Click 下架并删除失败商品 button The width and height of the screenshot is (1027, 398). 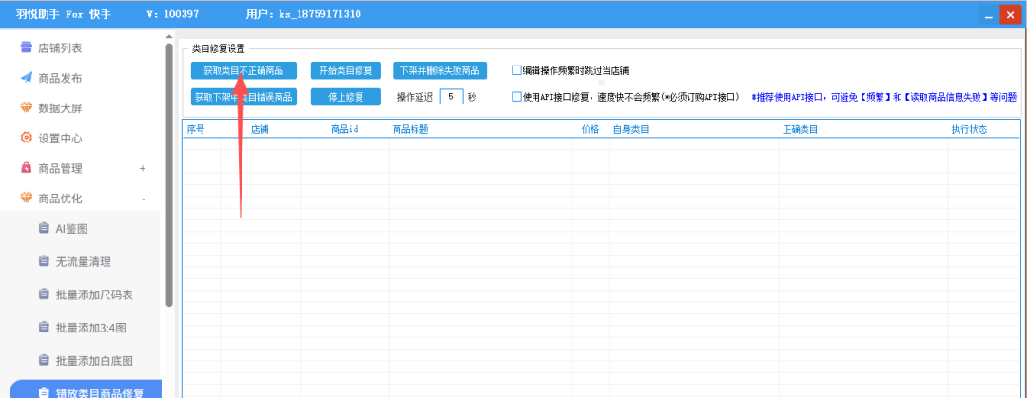click(x=440, y=70)
